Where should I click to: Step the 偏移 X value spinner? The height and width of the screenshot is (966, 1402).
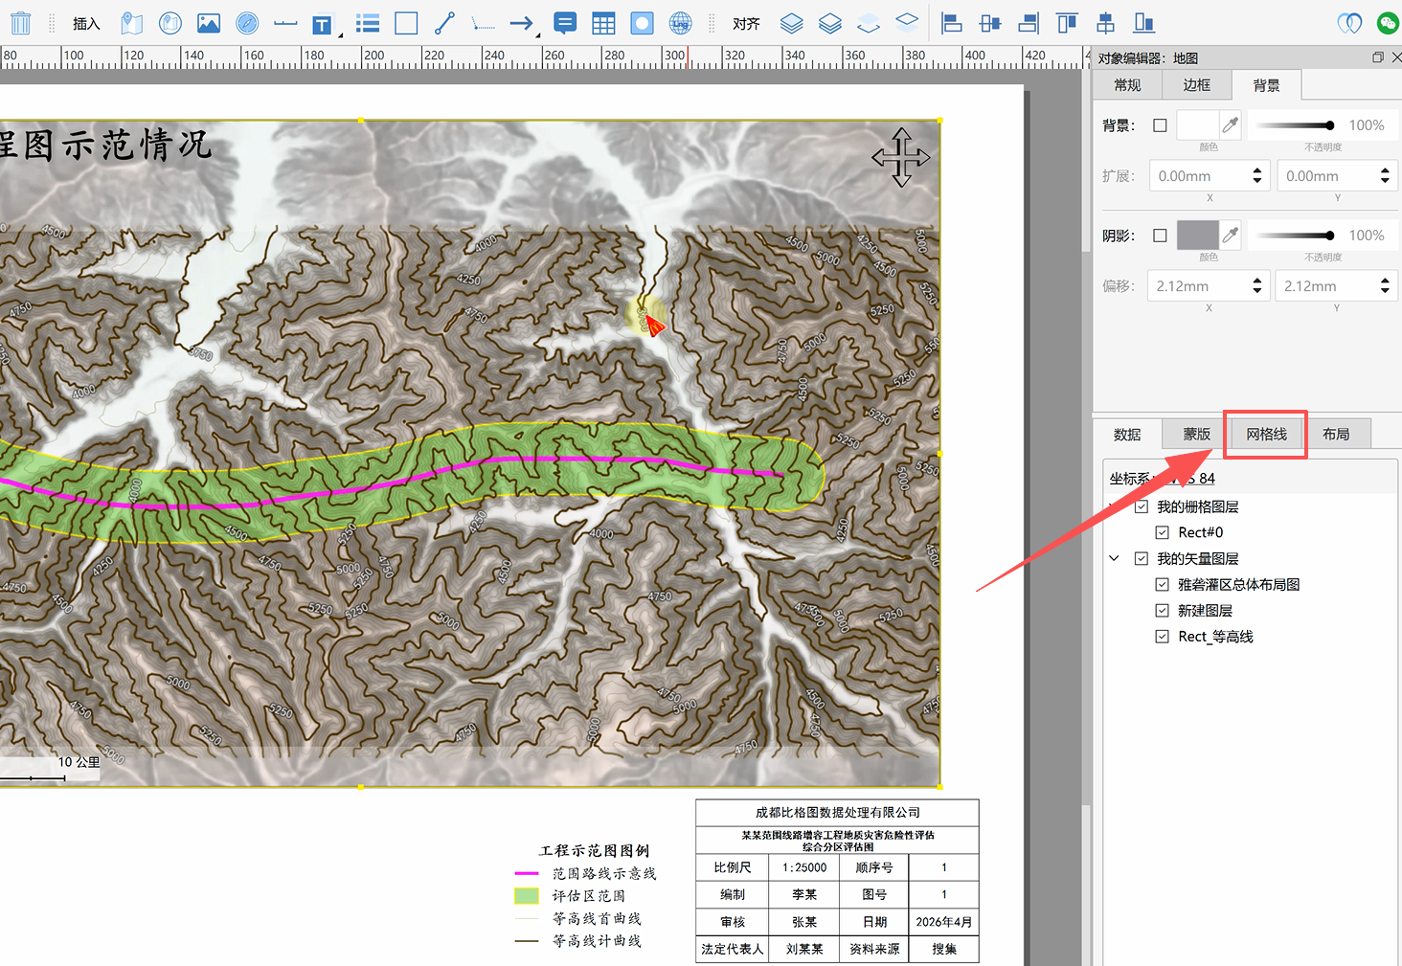pyautogui.click(x=1257, y=285)
